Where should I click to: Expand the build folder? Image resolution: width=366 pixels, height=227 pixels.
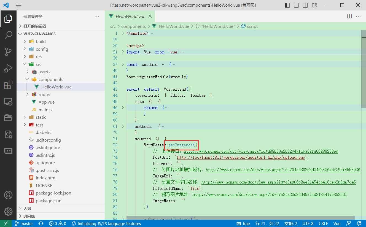[x=41, y=41]
